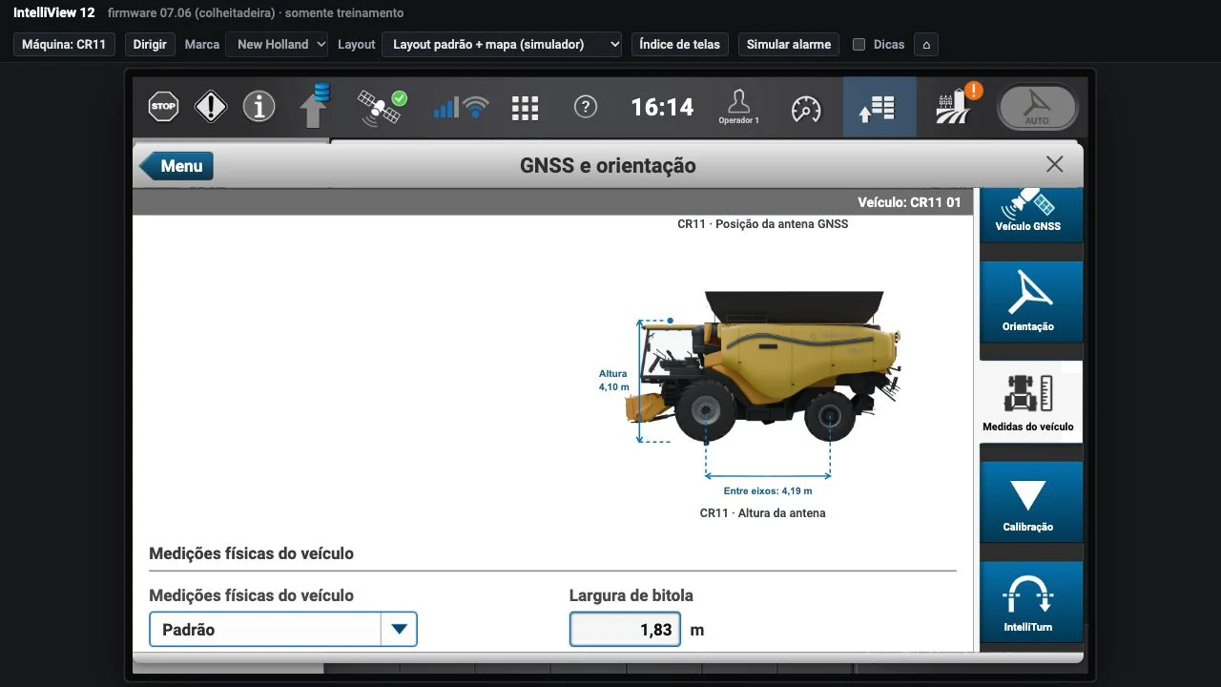This screenshot has width=1221, height=687.
Task: Expand the Medições físicas do veículo dropdown
Action: coord(283,630)
